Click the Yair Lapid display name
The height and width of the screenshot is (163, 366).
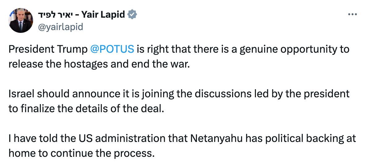point(104,15)
